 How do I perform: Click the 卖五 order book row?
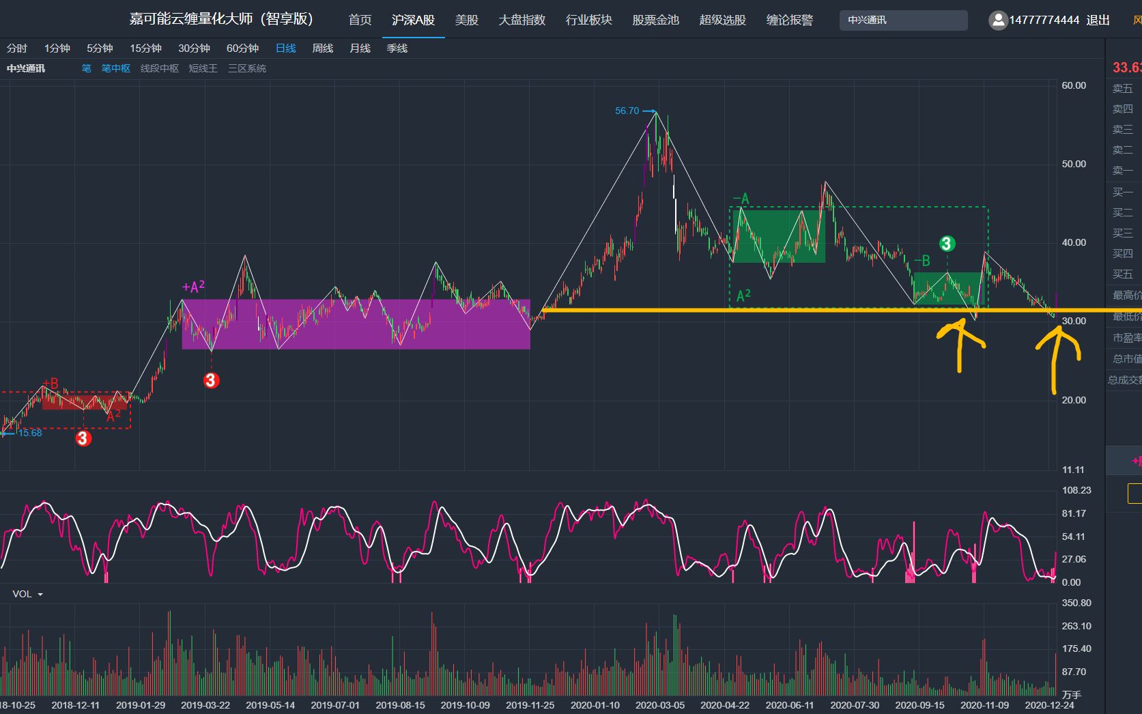coord(1124,89)
